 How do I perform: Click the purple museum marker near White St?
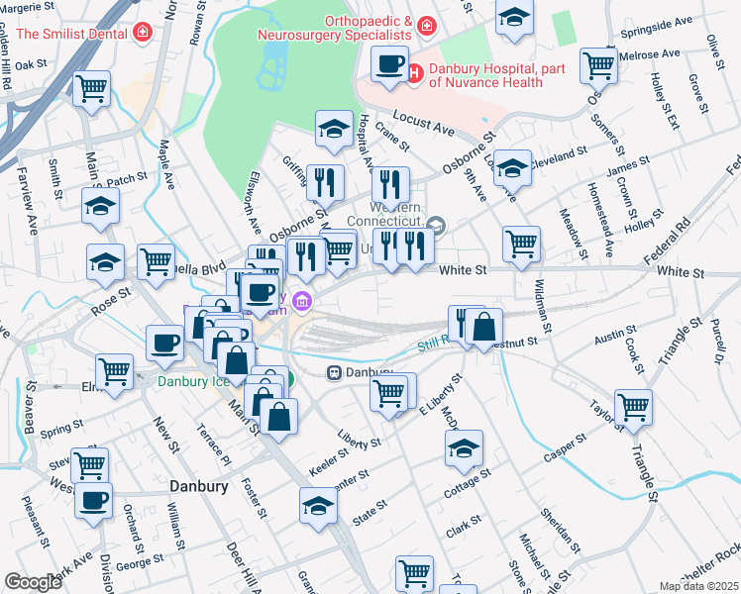302,301
